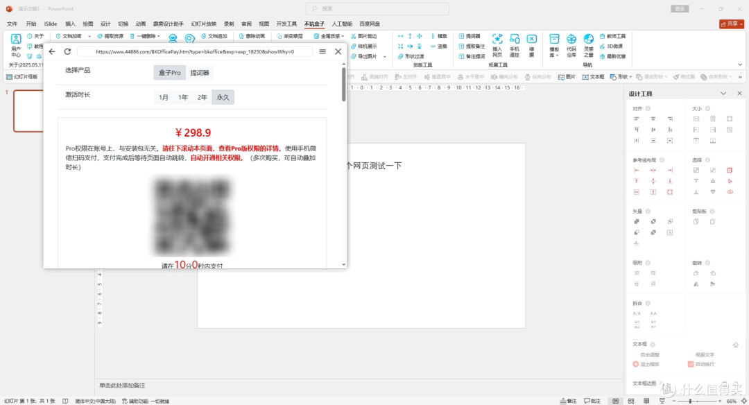
Task: Open the 共享 share dropdown
Action: point(732,24)
